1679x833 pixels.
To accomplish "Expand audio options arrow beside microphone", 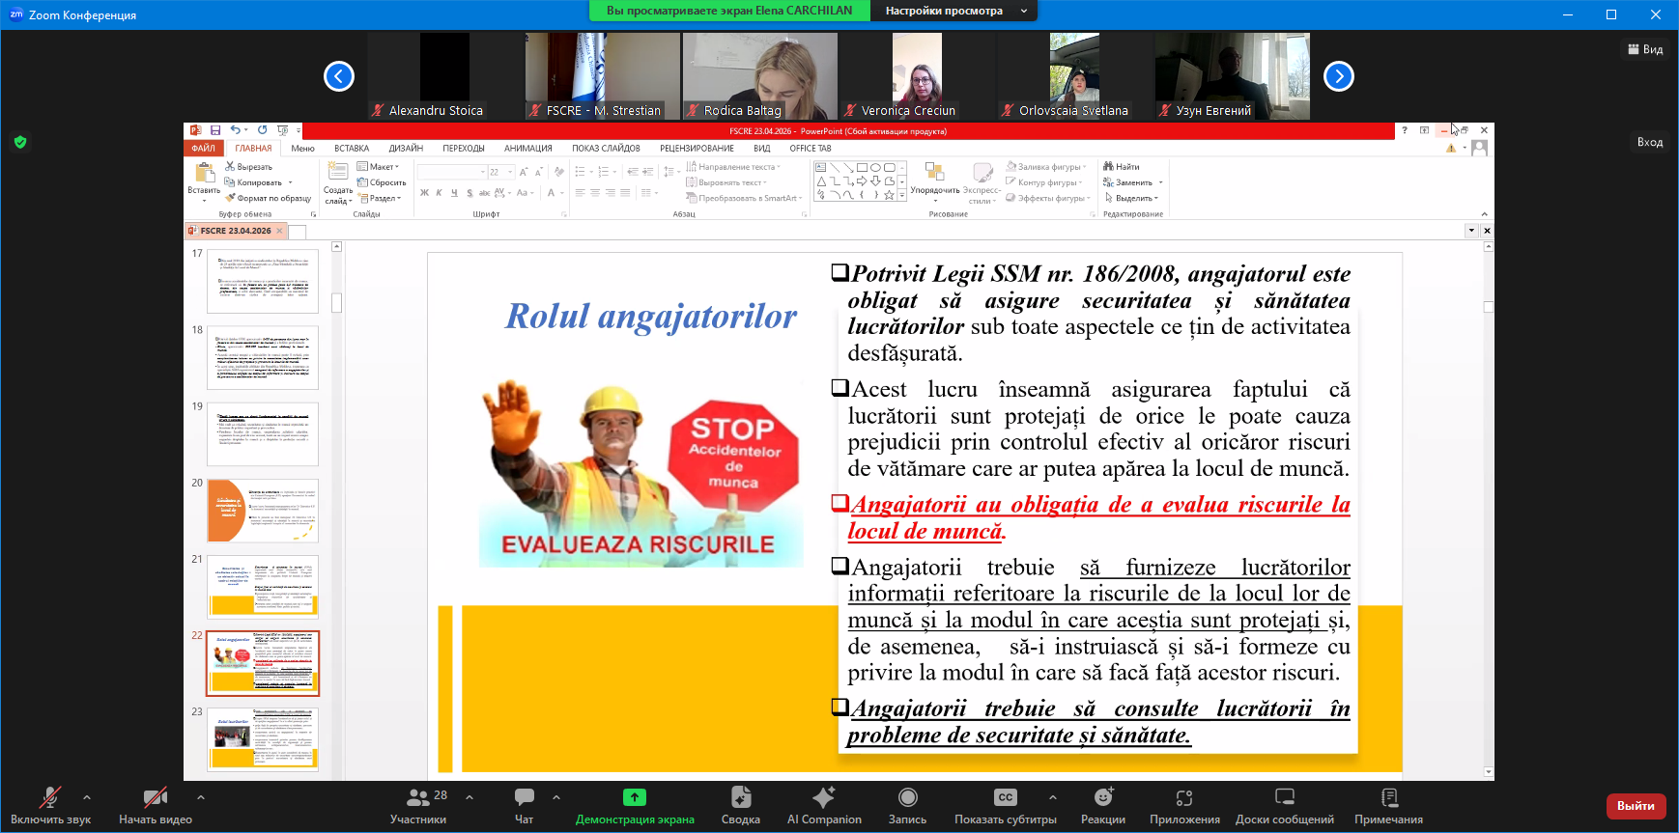I will click(x=87, y=797).
